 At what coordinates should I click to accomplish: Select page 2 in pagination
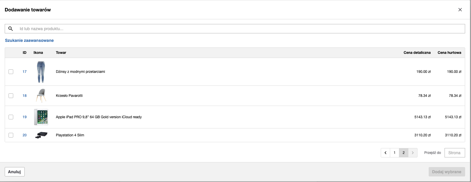click(404, 153)
